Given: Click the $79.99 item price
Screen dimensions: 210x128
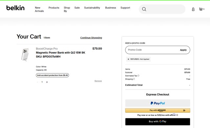Looking at the screenshot, I should (x=97, y=49).
